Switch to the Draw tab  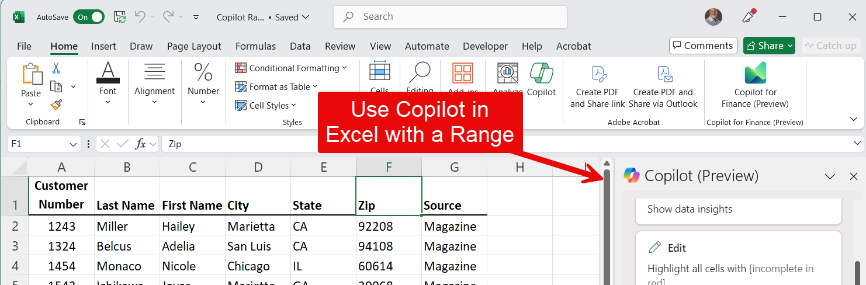[x=141, y=46]
